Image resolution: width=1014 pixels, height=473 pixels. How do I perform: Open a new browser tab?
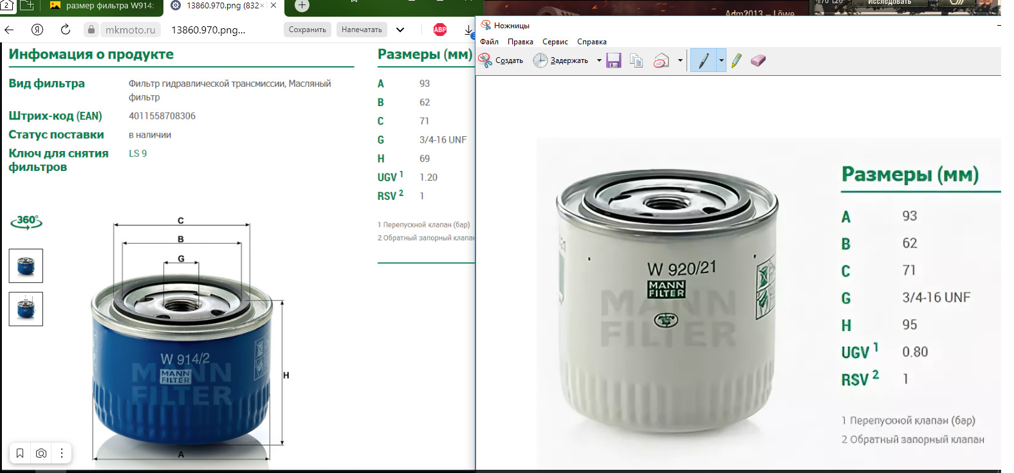(302, 5)
